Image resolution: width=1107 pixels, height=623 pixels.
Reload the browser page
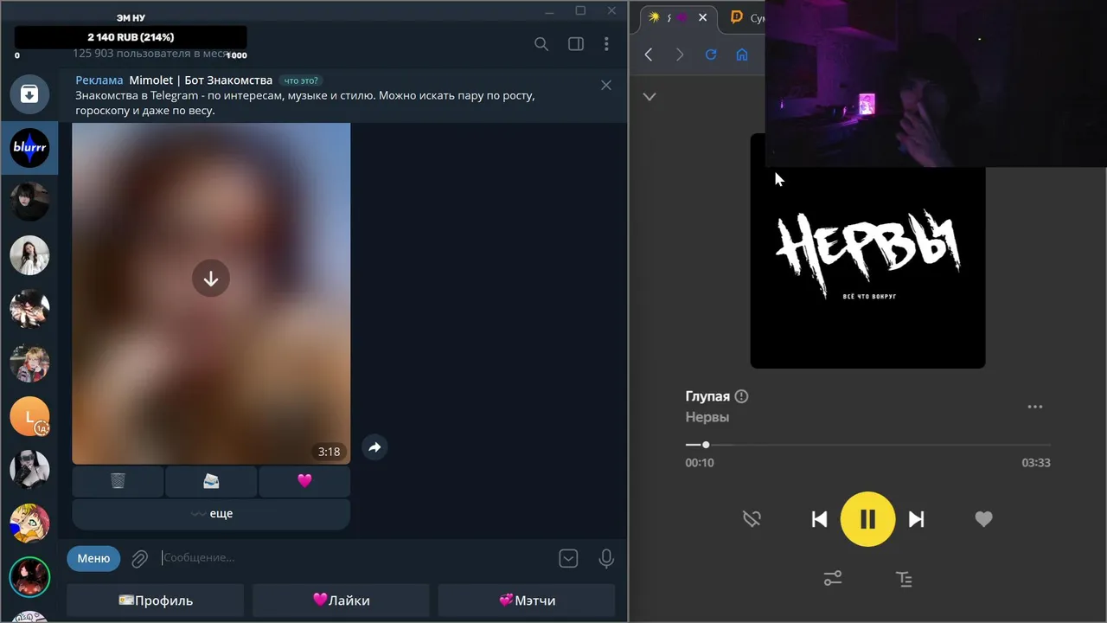point(711,55)
